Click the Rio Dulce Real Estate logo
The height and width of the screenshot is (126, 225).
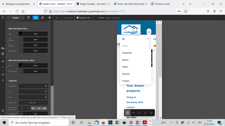point(131,30)
